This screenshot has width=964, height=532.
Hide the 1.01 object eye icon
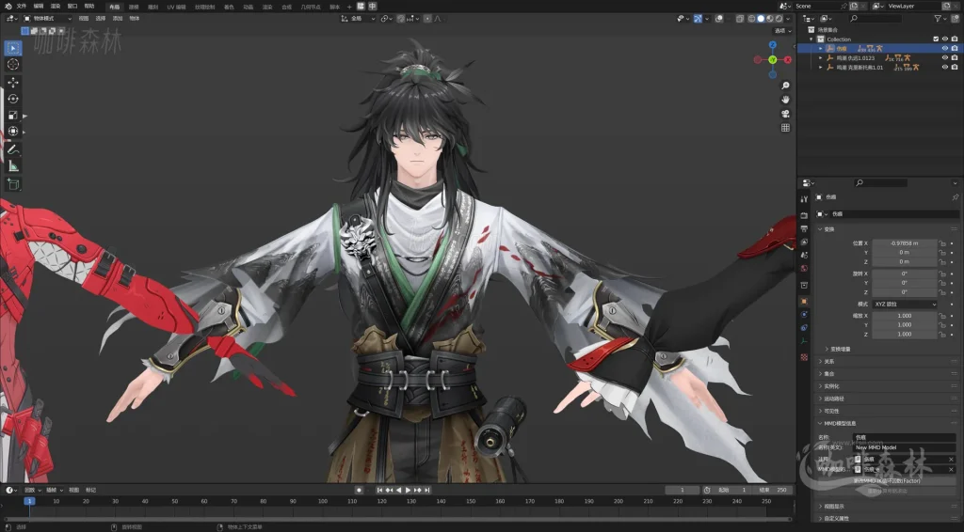tap(945, 68)
